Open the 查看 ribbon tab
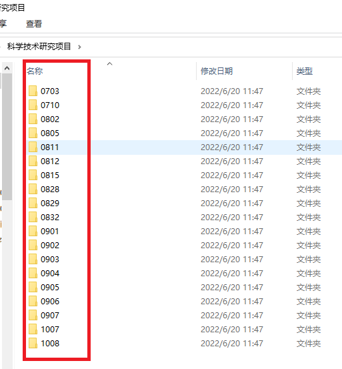This screenshot has width=342, height=369. click(x=34, y=24)
